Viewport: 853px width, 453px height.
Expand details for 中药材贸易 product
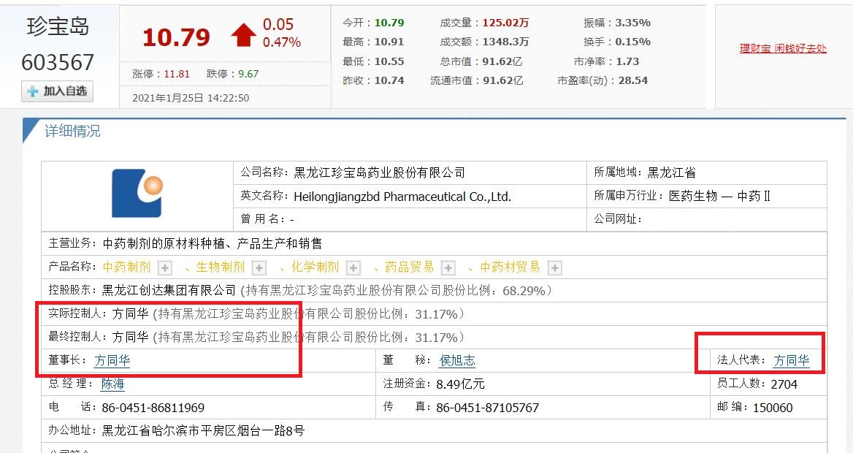tap(554, 267)
